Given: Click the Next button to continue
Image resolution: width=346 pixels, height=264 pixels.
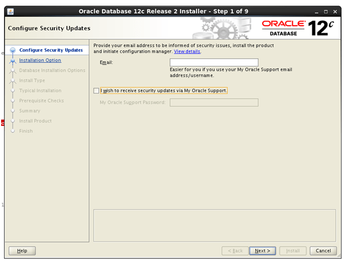Looking at the screenshot, I should [x=262, y=251].
